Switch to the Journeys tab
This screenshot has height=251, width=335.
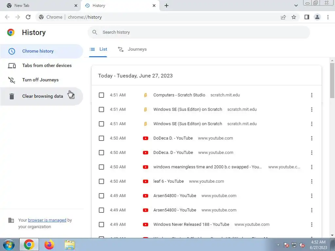(x=132, y=49)
